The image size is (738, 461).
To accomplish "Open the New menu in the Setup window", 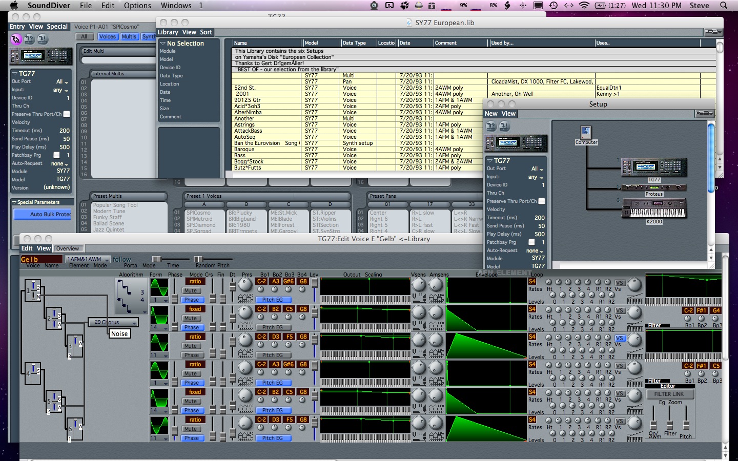I will click(491, 114).
